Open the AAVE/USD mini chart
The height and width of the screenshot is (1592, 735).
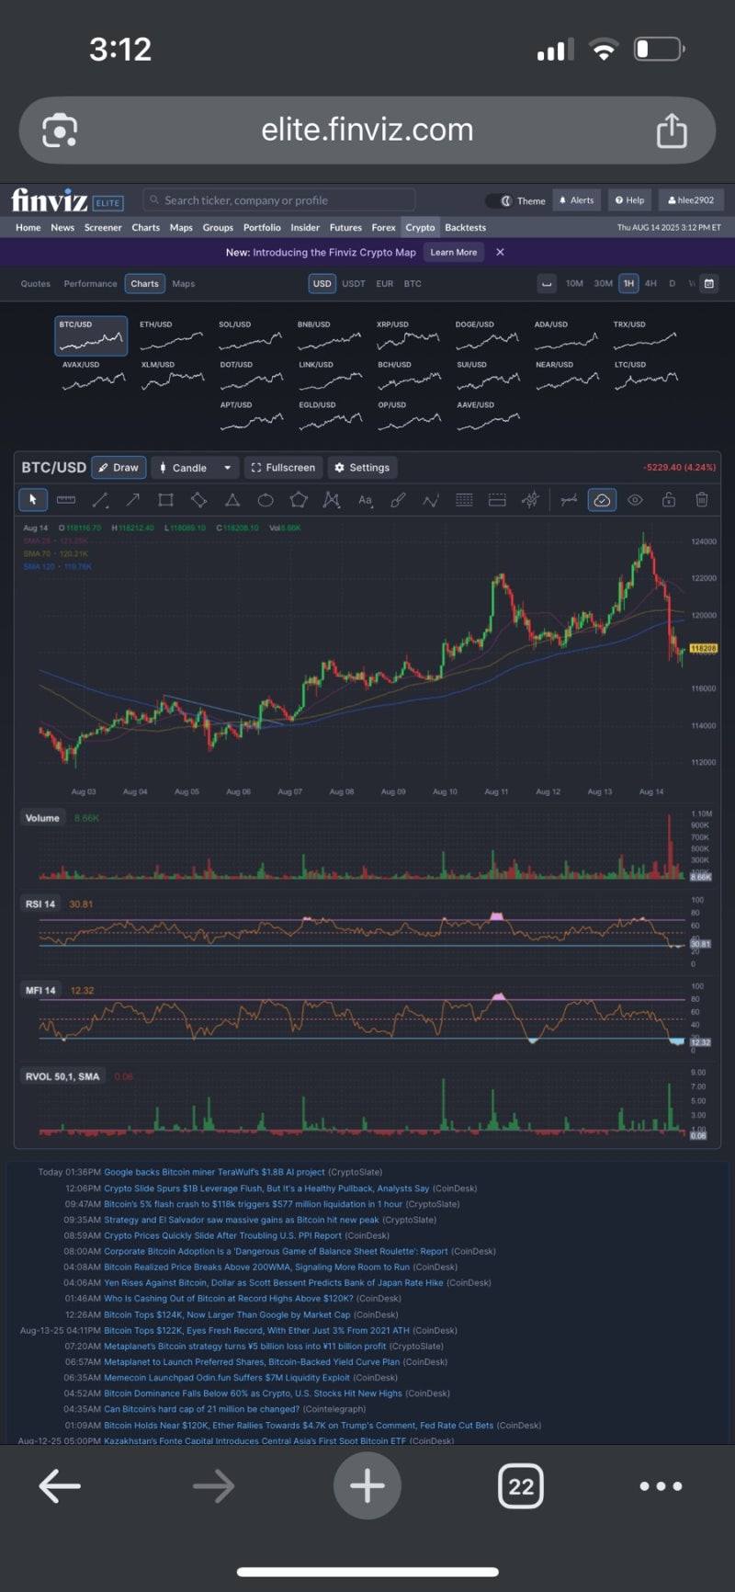[x=487, y=416]
